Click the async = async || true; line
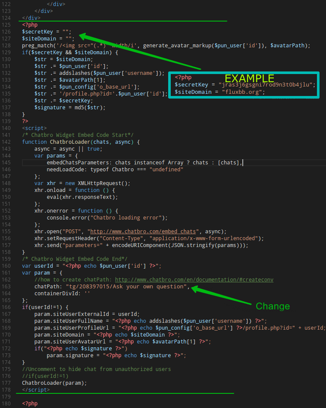The width and height of the screenshot is (326, 408). [x=68, y=149]
